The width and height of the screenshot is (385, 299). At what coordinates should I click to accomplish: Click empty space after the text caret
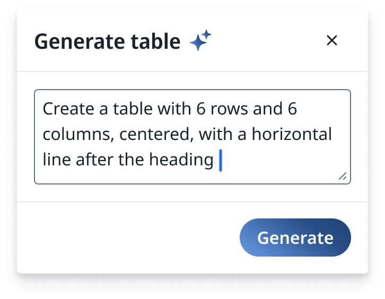point(281,161)
